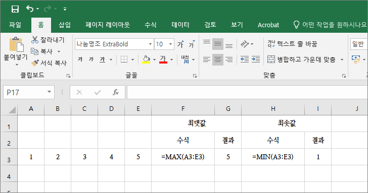The width and height of the screenshot is (368, 193).
Task: Open the font color dropdown arrow
Action: [171, 59]
